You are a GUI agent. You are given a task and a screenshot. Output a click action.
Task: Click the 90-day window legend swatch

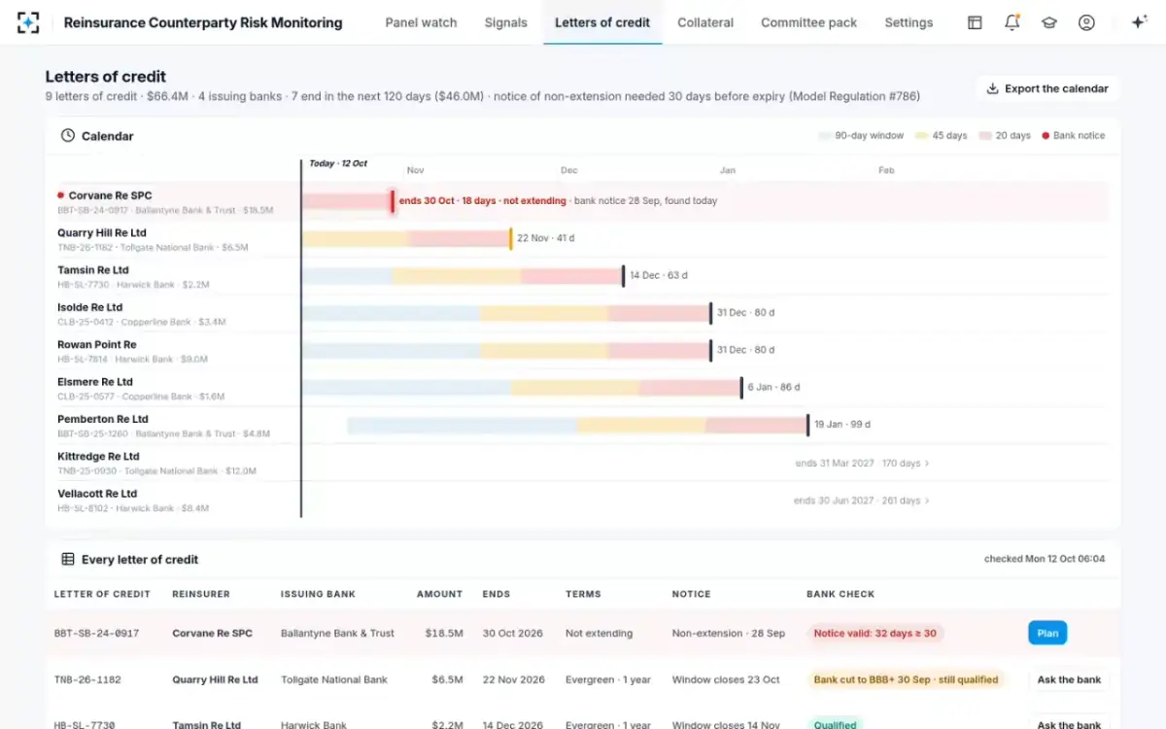pos(825,136)
